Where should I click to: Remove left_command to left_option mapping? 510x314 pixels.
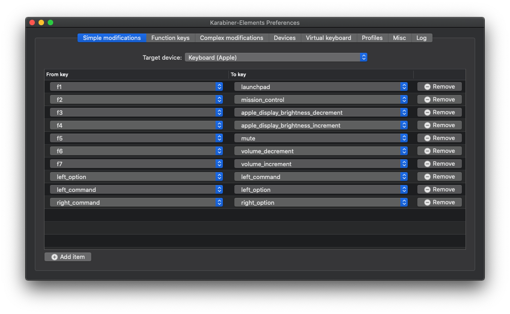[x=439, y=190]
